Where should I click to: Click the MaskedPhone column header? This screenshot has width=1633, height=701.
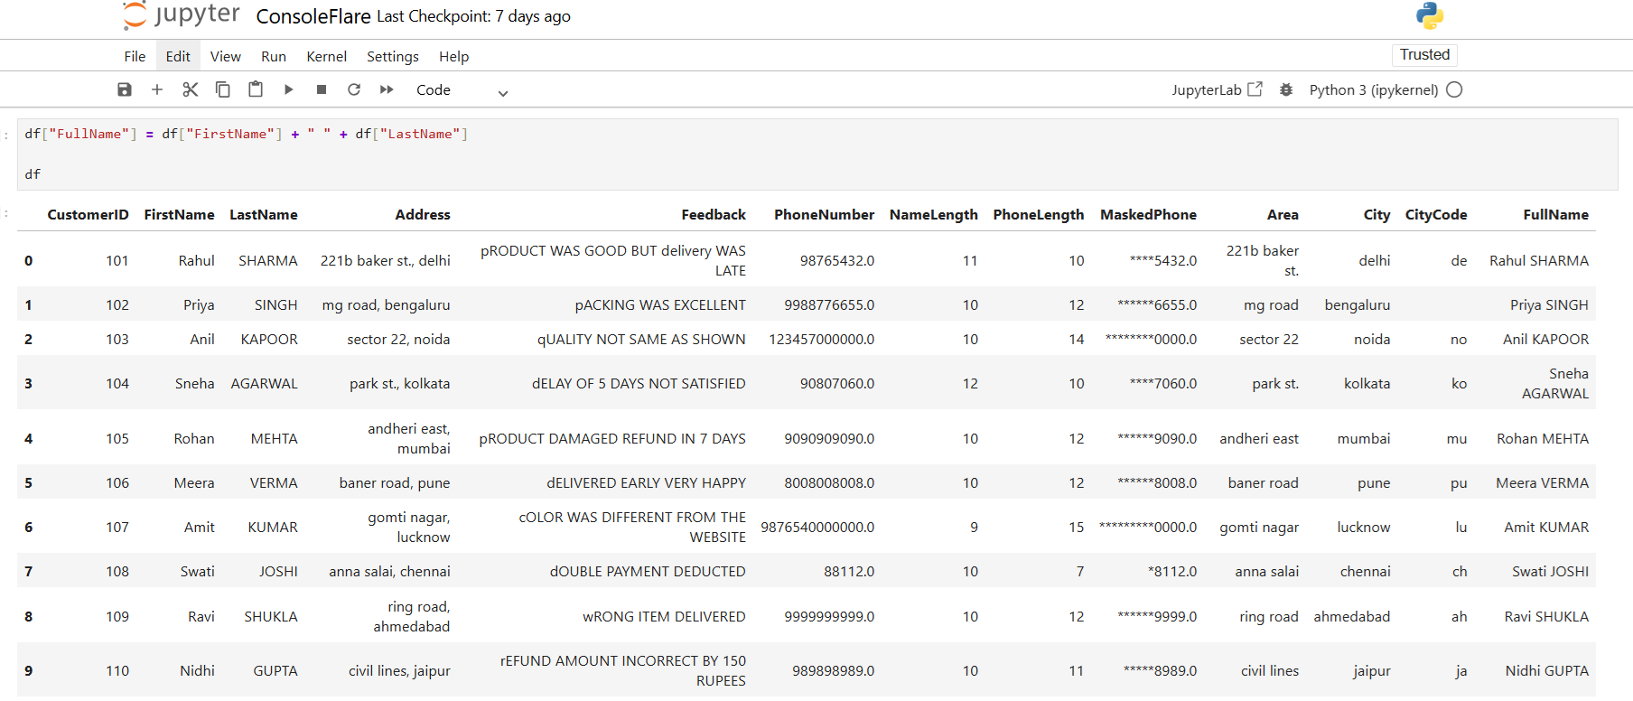pyautogui.click(x=1148, y=214)
